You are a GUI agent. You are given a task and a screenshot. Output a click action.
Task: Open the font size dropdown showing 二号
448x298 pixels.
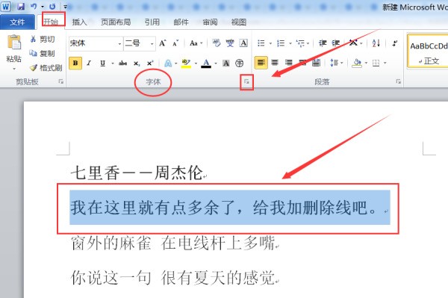152,44
